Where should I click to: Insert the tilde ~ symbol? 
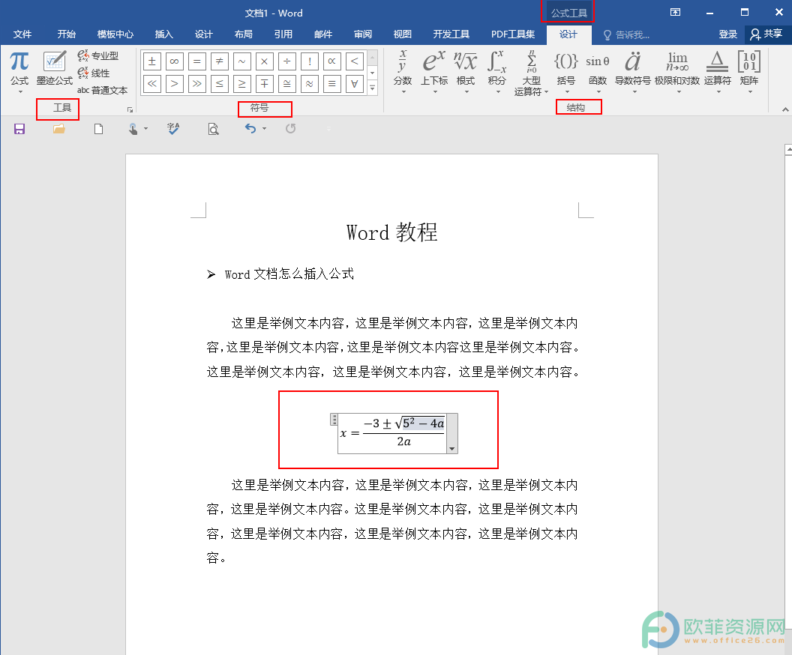coord(242,61)
